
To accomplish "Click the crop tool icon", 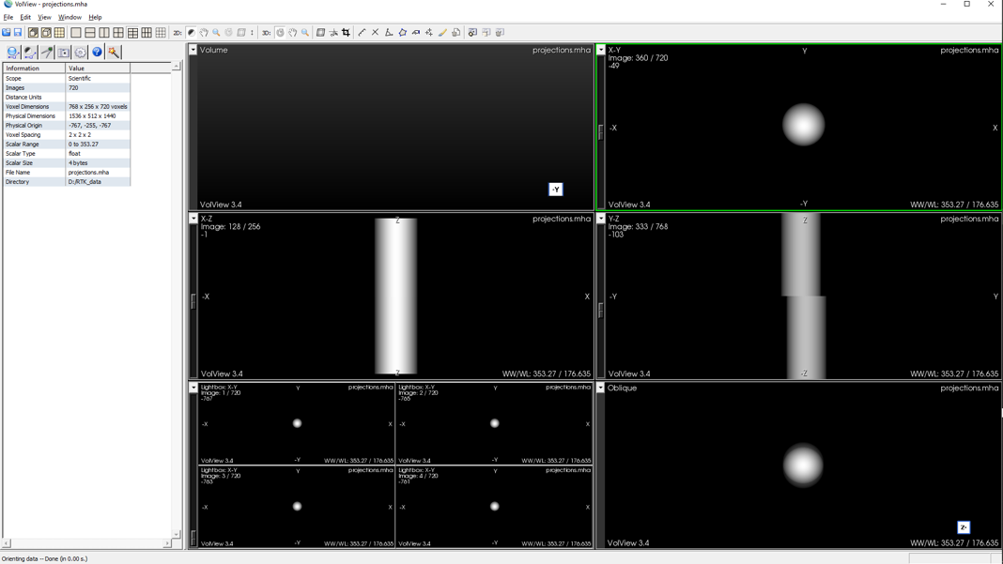I will click(x=346, y=33).
